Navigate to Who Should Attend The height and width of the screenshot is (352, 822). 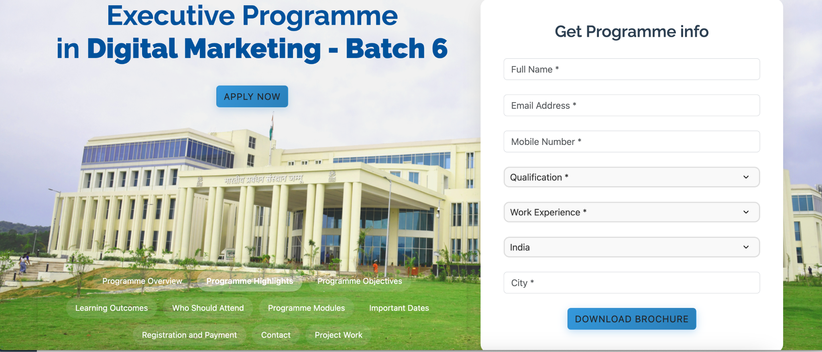(208, 308)
